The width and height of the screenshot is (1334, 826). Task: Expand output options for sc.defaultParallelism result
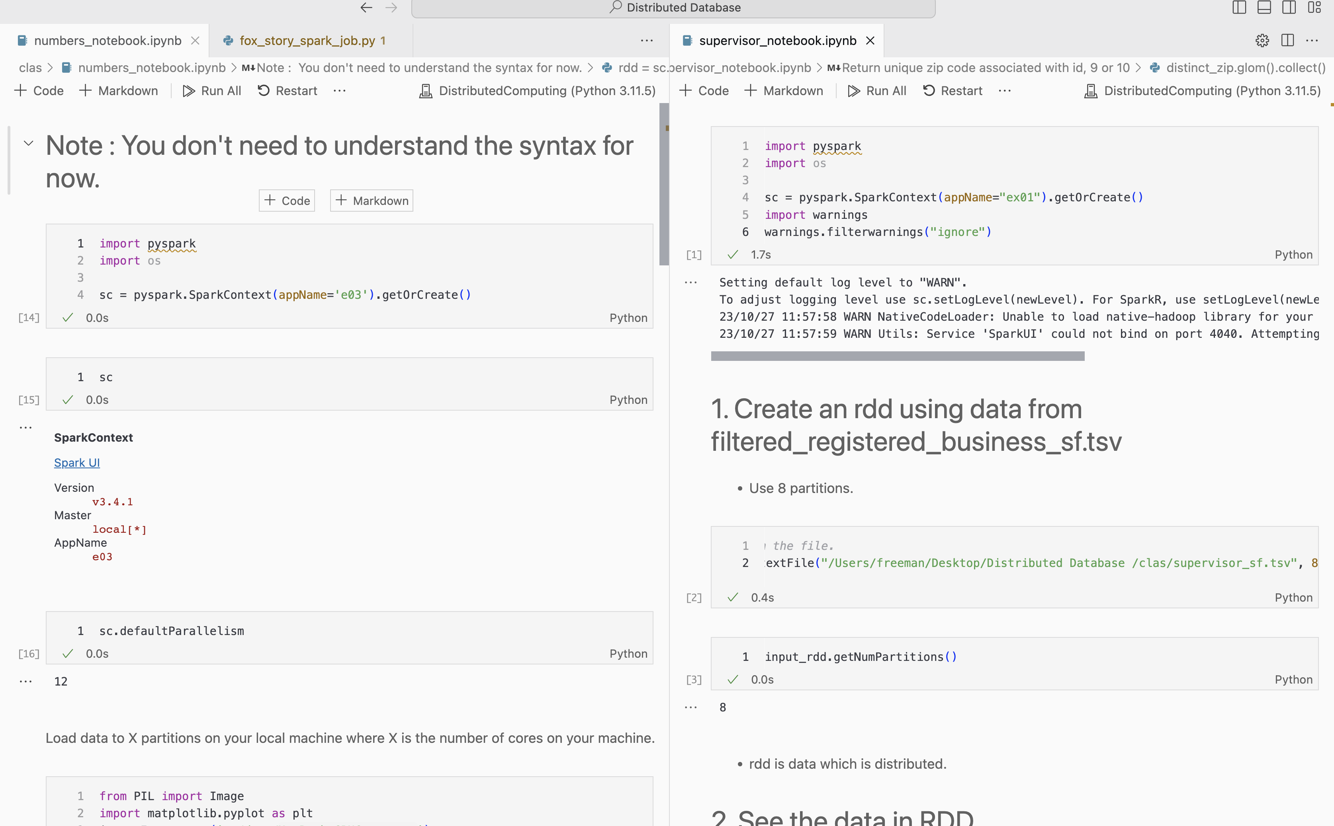[26, 681]
